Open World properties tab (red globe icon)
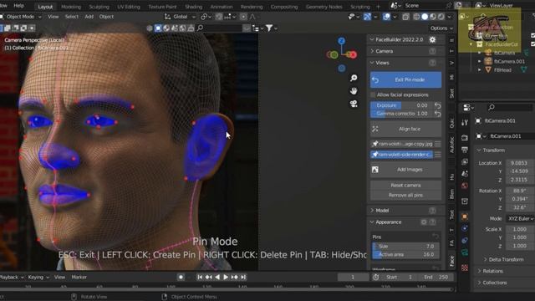 tap(465, 186)
